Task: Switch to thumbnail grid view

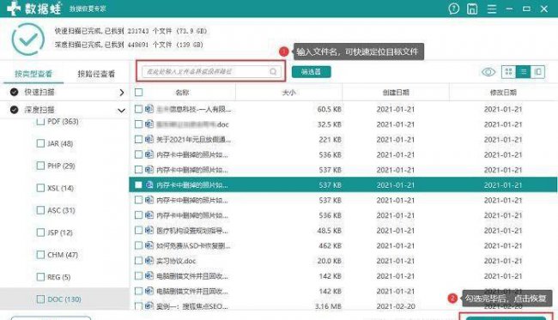Action: pyautogui.click(x=508, y=72)
